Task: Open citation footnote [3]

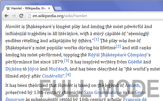Action: (67, 61)
